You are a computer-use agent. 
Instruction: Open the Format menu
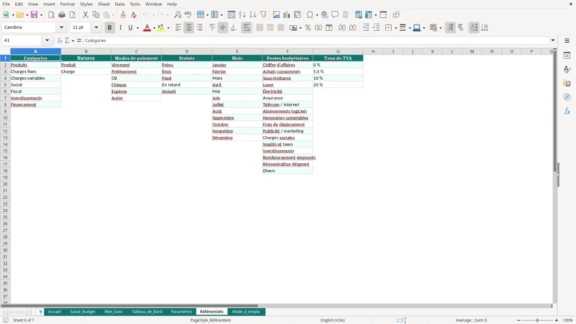pos(68,4)
